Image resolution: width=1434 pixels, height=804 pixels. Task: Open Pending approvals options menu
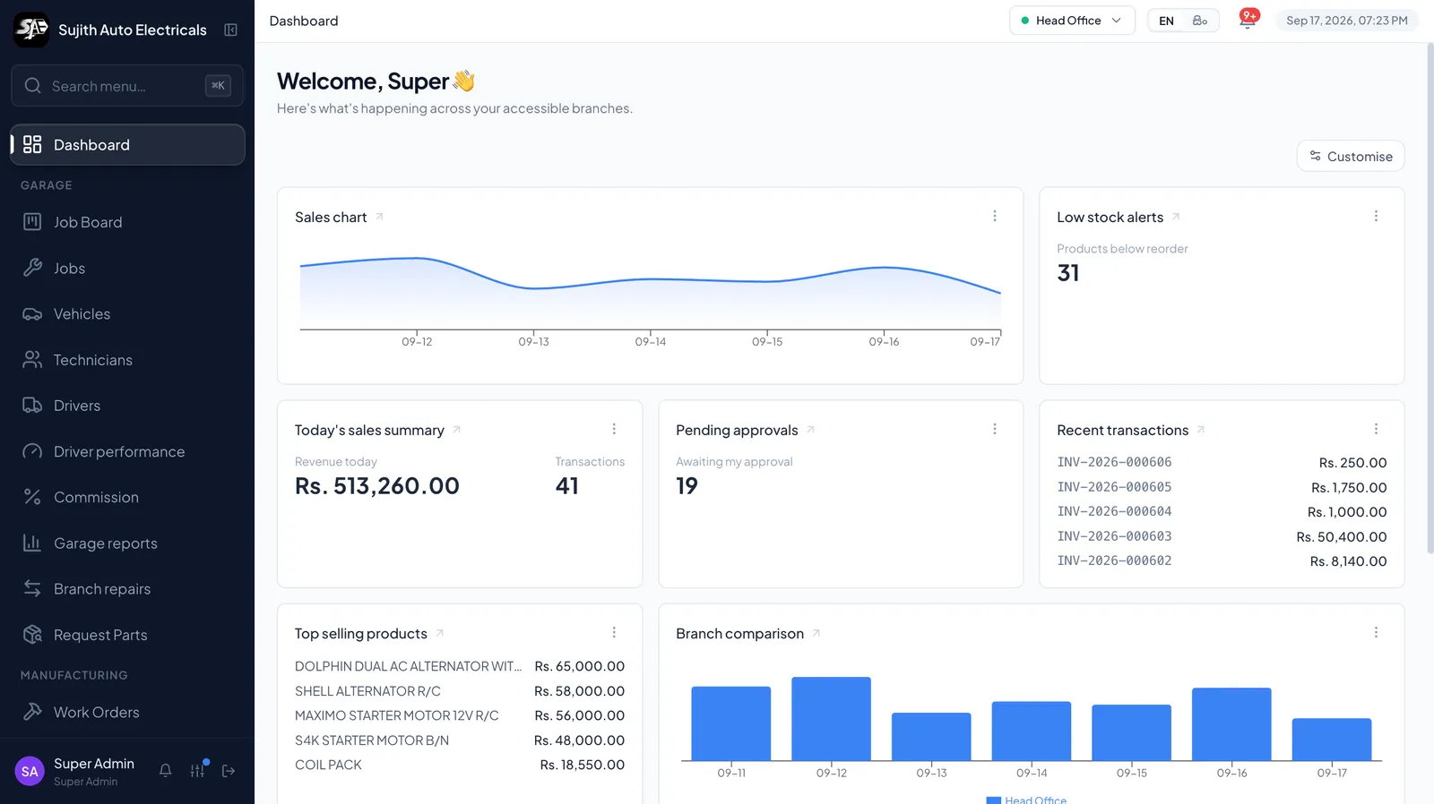995,429
